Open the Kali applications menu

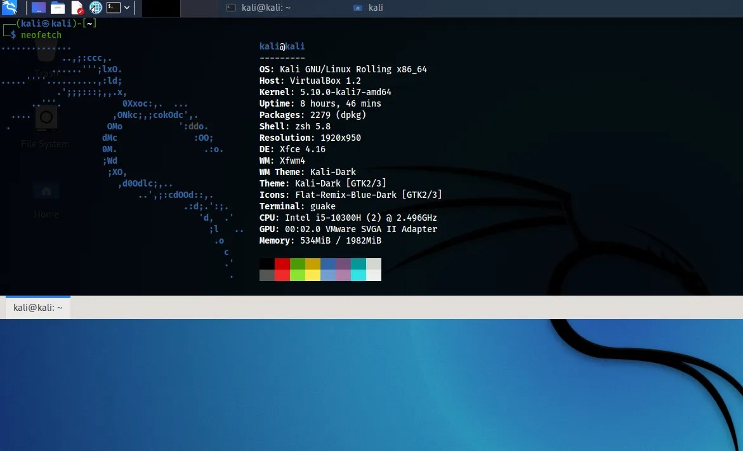click(8, 7)
